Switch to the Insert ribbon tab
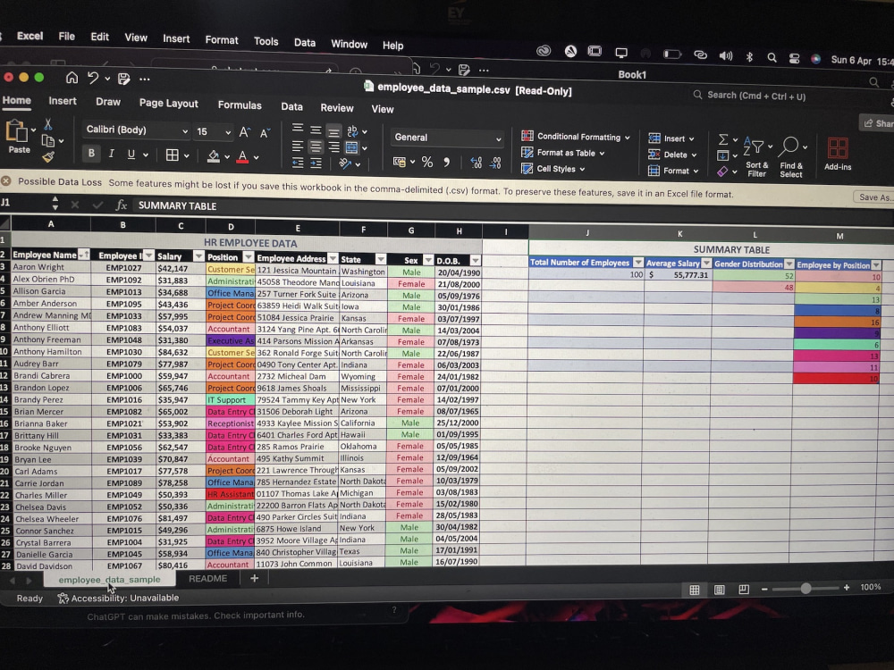 click(x=63, y=101)
